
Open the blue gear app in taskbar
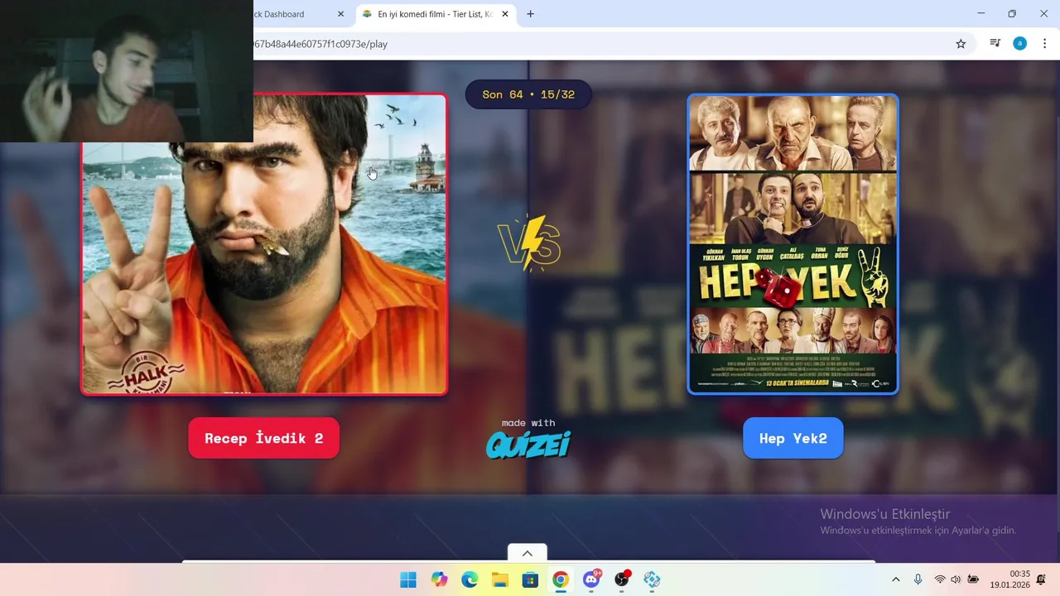pos(652,579)
